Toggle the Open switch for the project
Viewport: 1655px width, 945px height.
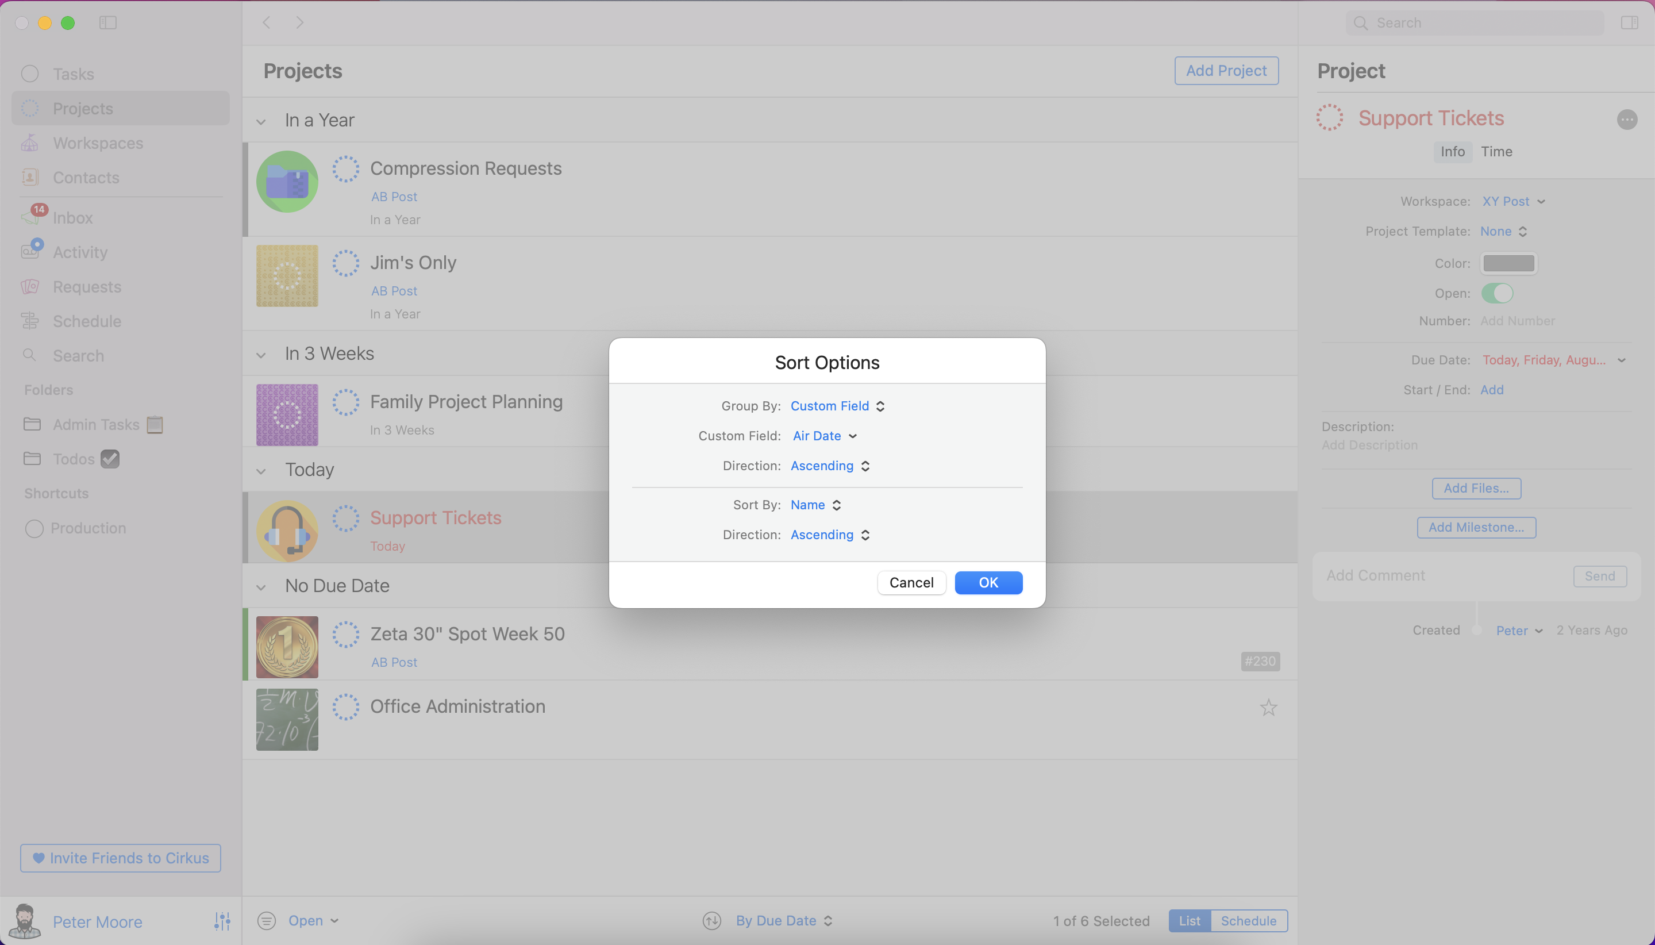pyautogui.click(x=1497, y=293)
